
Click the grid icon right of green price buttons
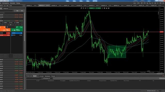(102, 8)
